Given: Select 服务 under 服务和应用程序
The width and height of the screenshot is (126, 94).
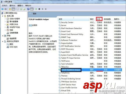Looking at the screenshot, I should pos(11,44).
